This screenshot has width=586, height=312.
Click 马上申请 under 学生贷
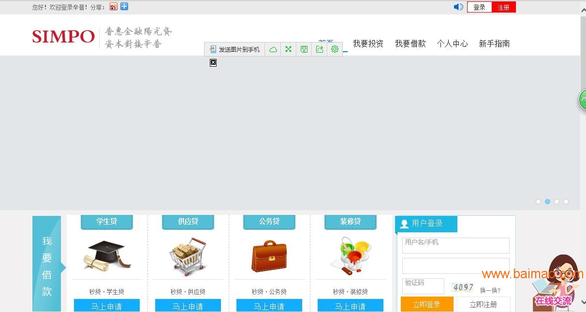tap(107, 306)
